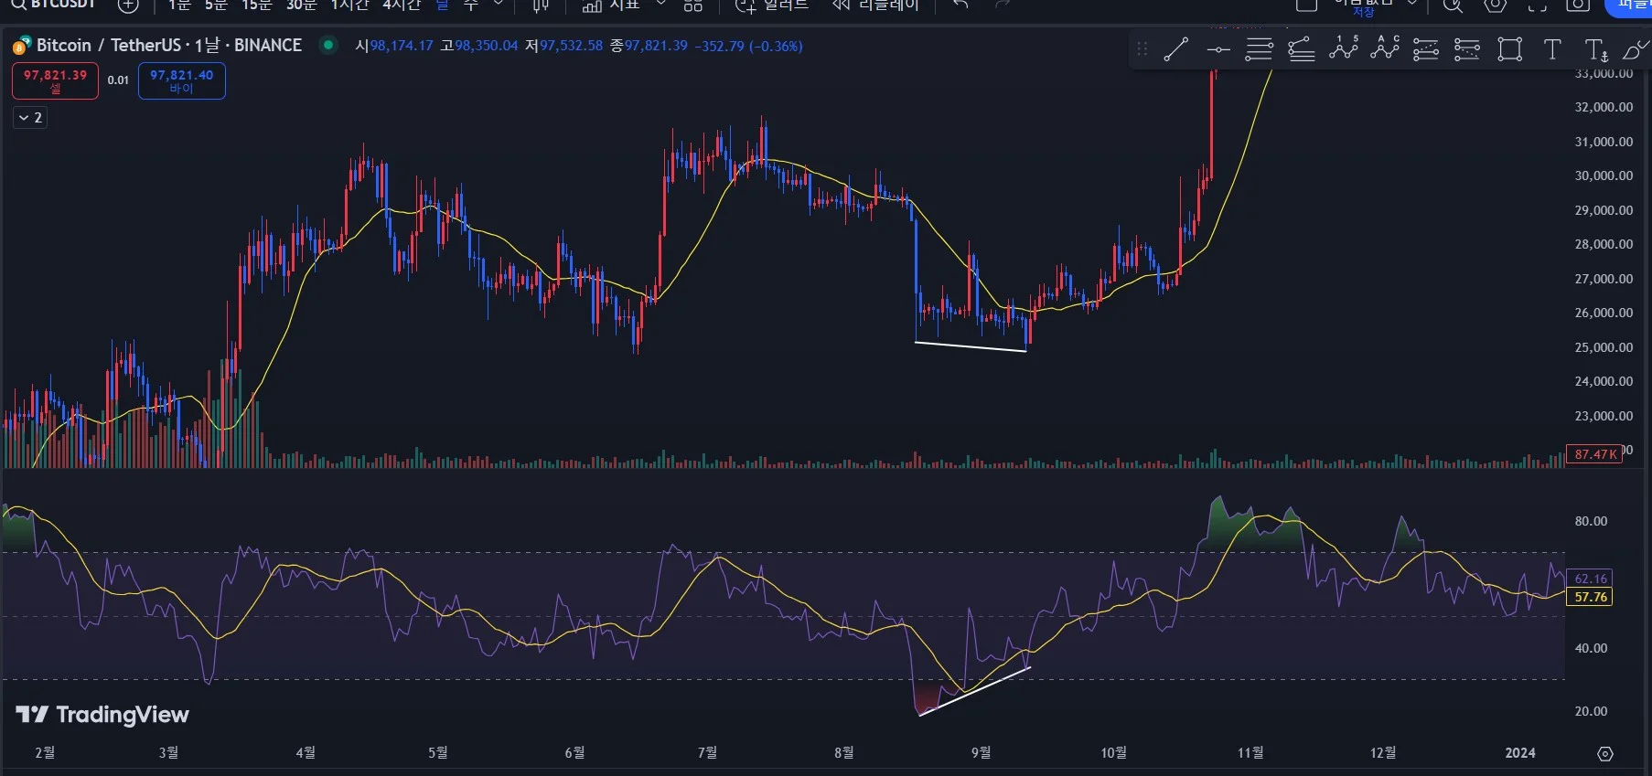Enter fullscreen mode
Screen dimensions: 1652x776
(1537, 5)
